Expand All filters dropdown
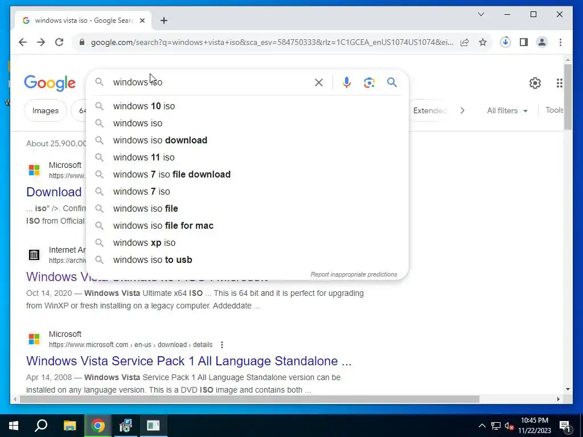Screen dimensions: 583x437 point(507,111)
